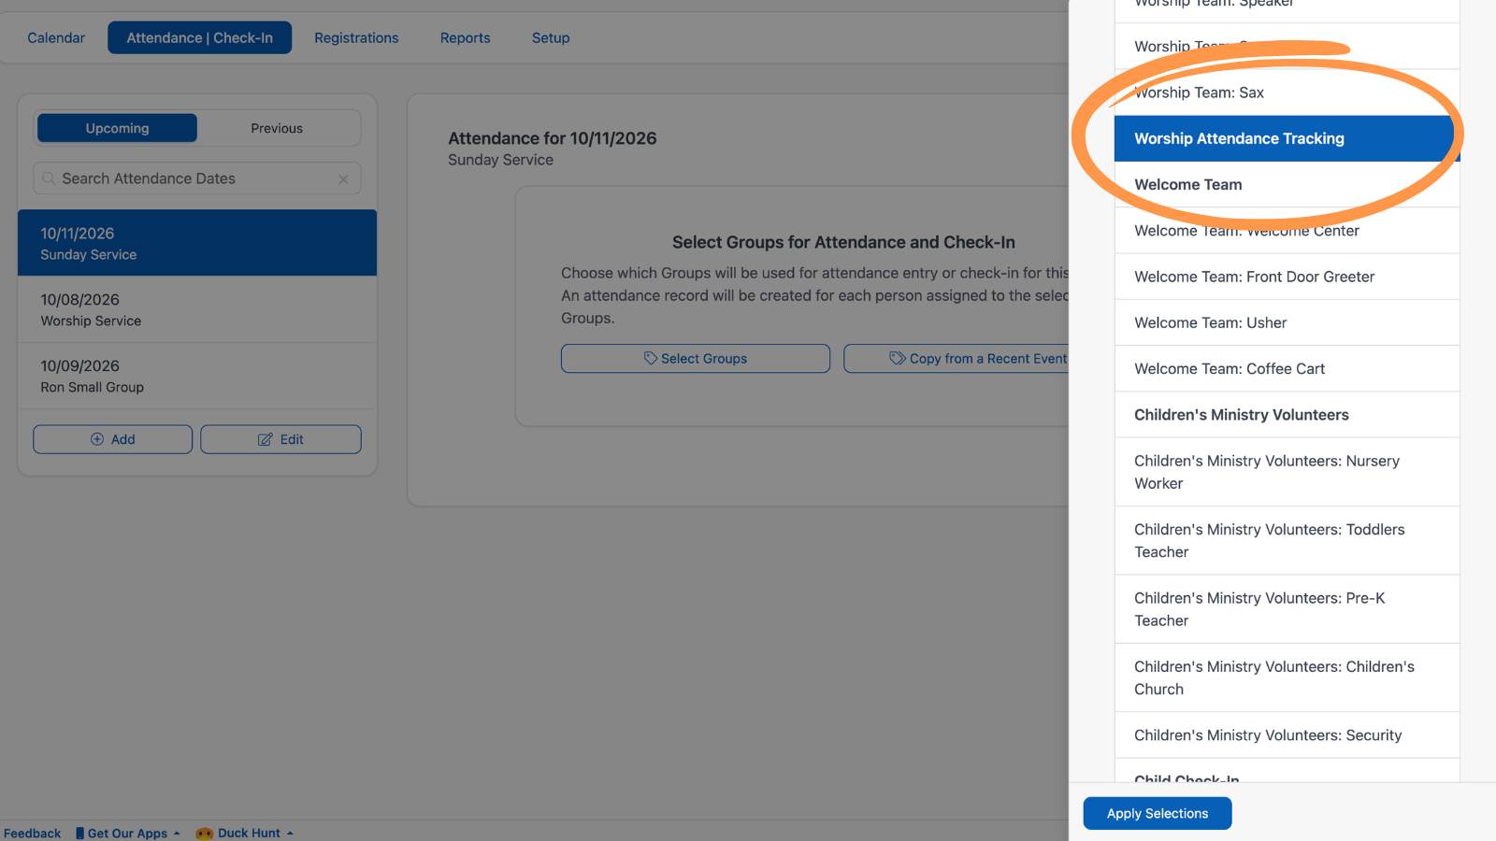Screen dimensions: 1496x841
Task: Select the Worship Team: Sax group
Action: (1287, 93)
